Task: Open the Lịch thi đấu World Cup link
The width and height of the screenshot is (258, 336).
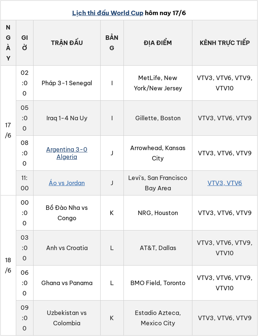Action: point(108,13)
